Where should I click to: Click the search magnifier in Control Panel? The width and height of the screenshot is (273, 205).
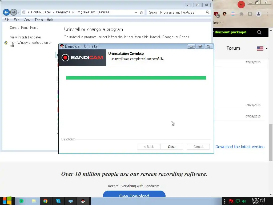click(x=207, y=12)
